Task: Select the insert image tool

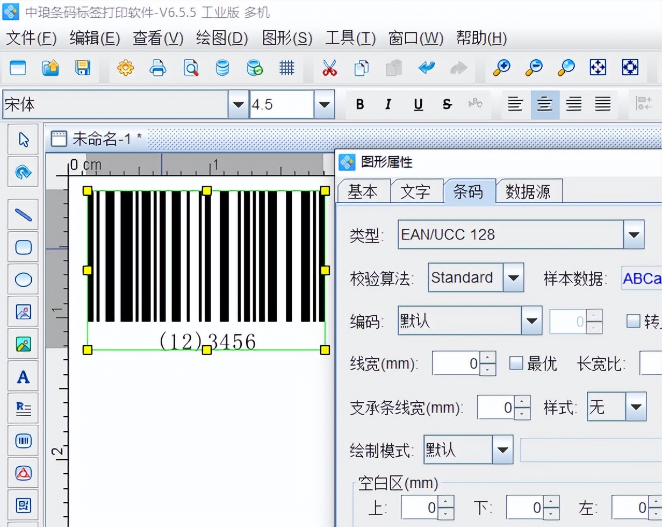Action: (x=23, y=312)
